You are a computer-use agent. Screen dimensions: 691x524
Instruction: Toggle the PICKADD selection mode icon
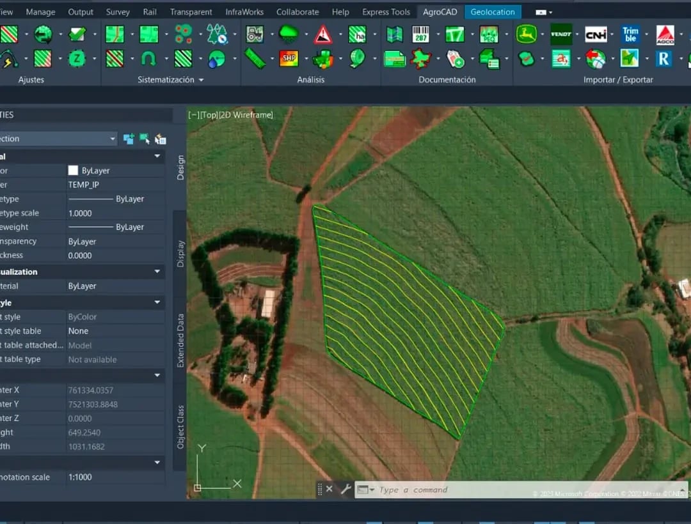(129, 139)
